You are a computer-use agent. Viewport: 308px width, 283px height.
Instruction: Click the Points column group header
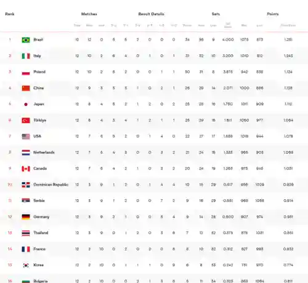point(273,14)
